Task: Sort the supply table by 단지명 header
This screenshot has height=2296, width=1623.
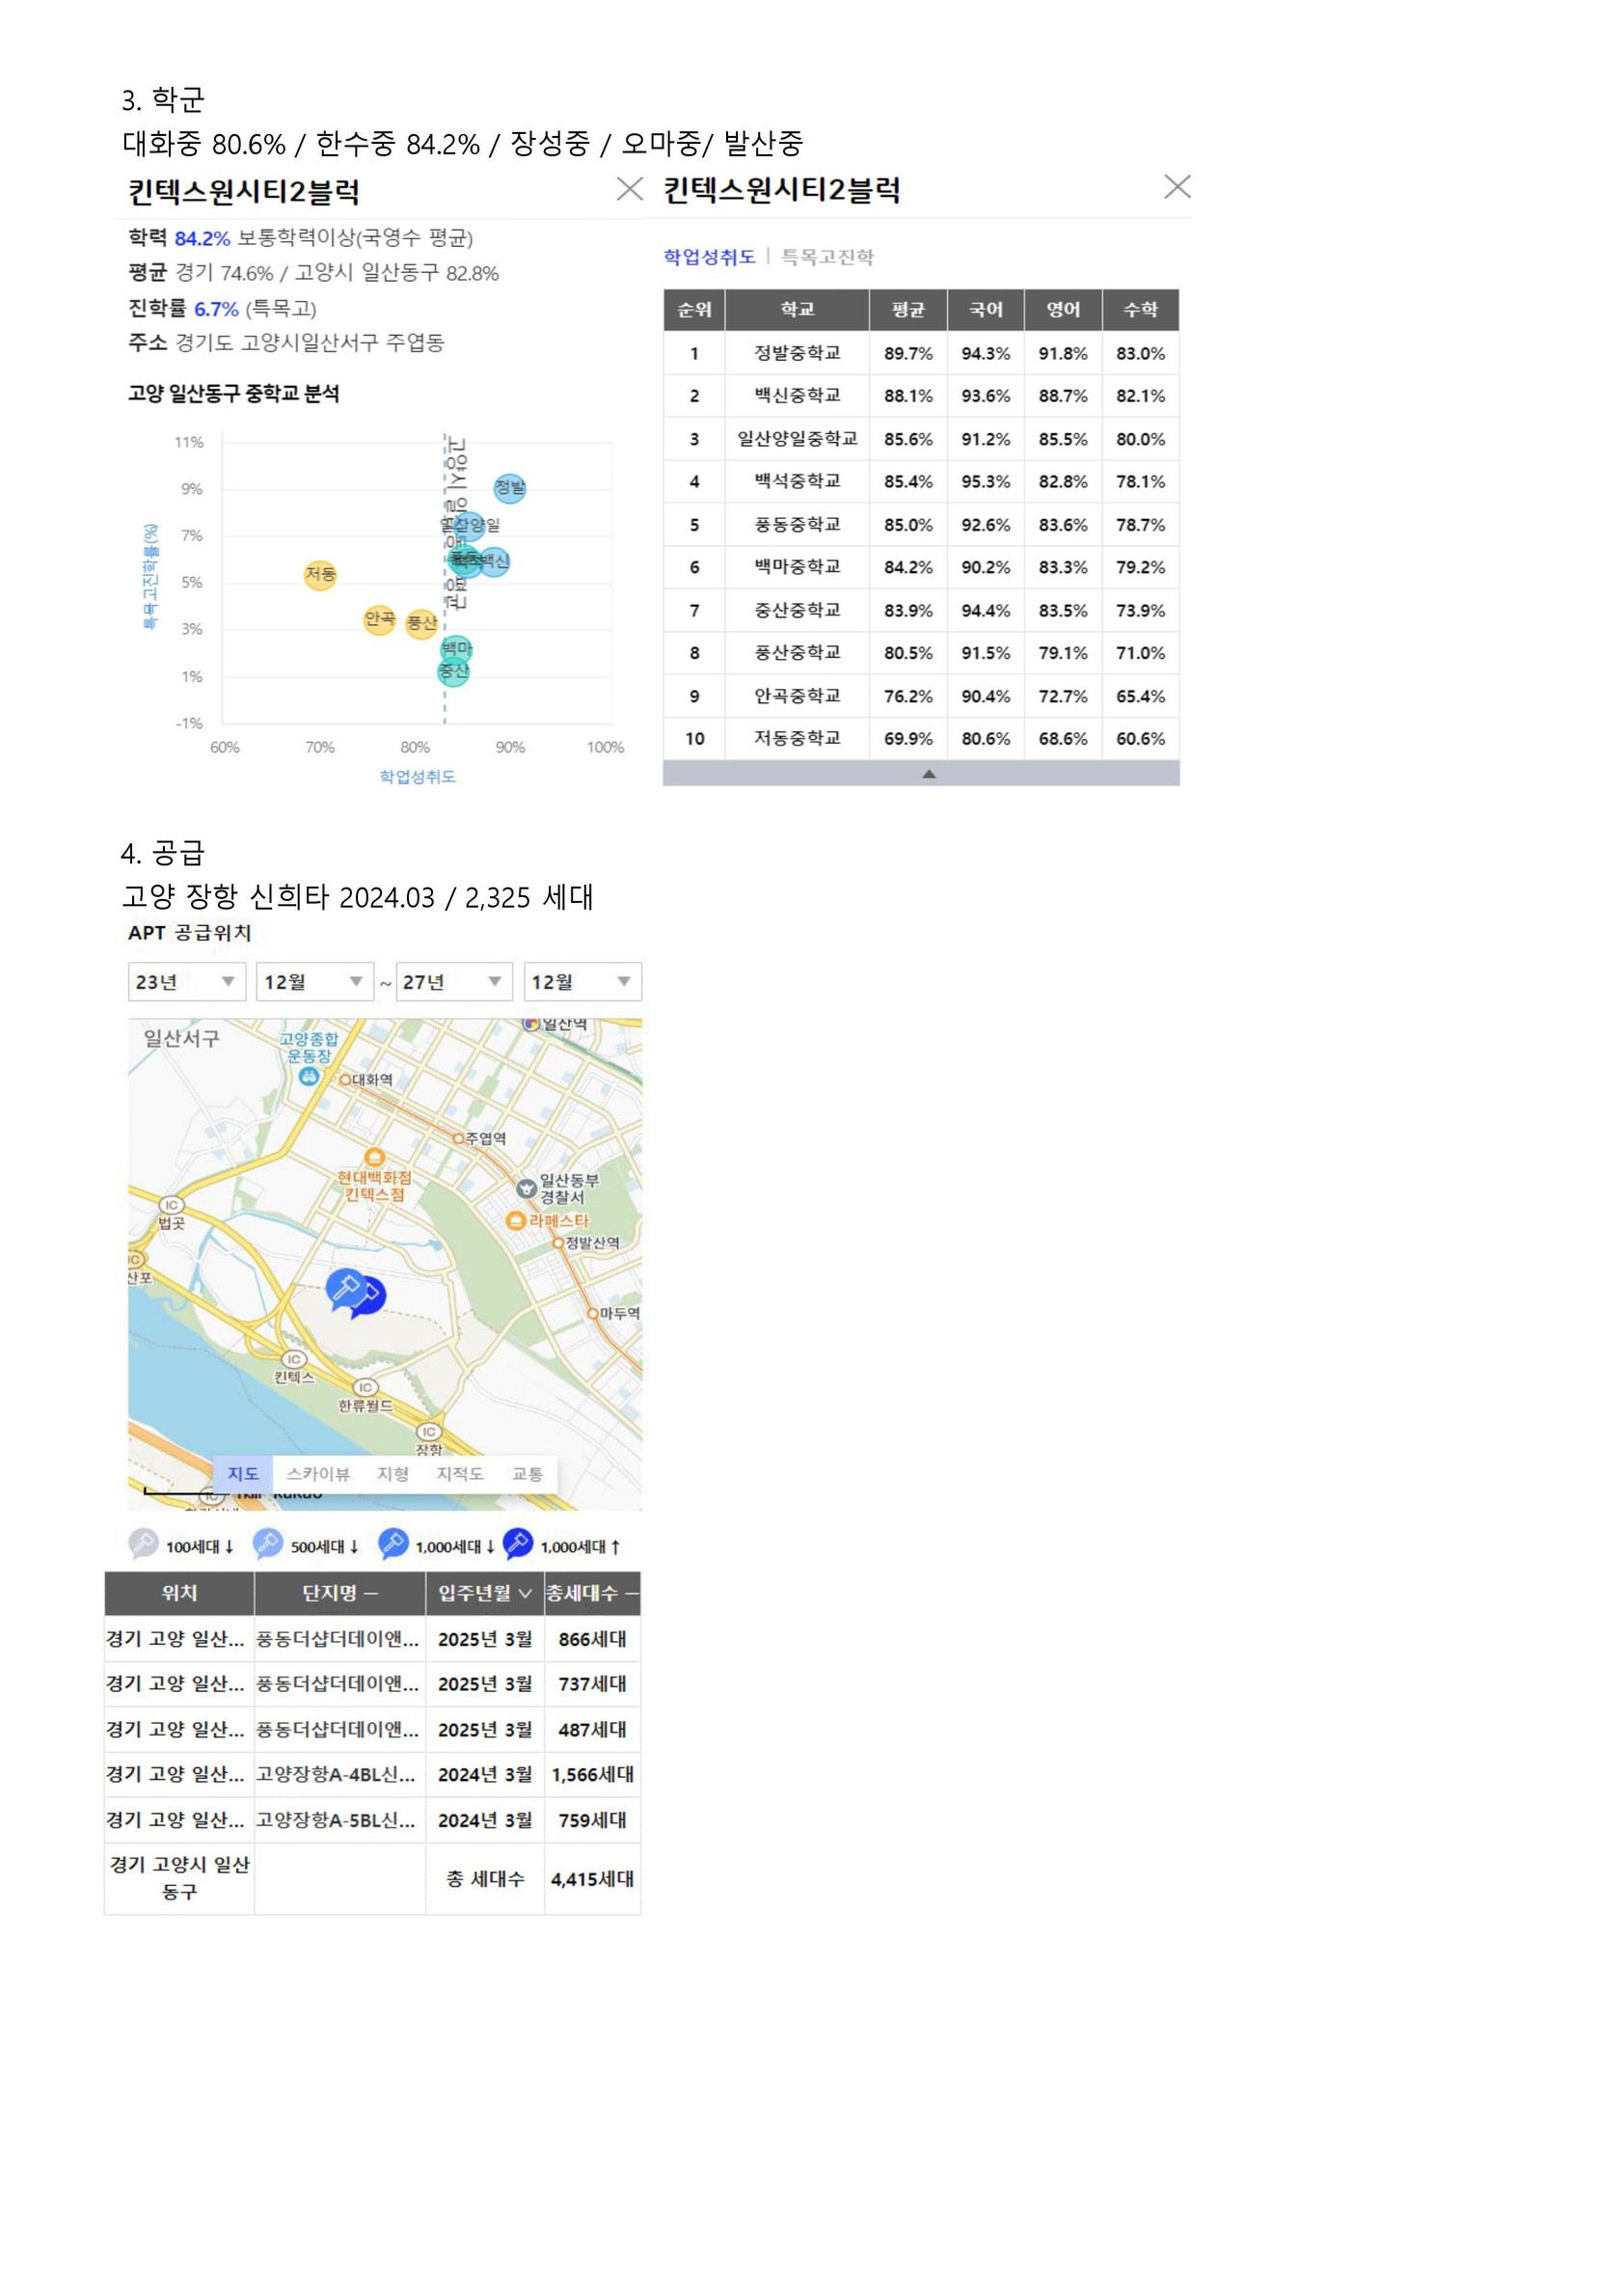Action: click(339, 1593)
